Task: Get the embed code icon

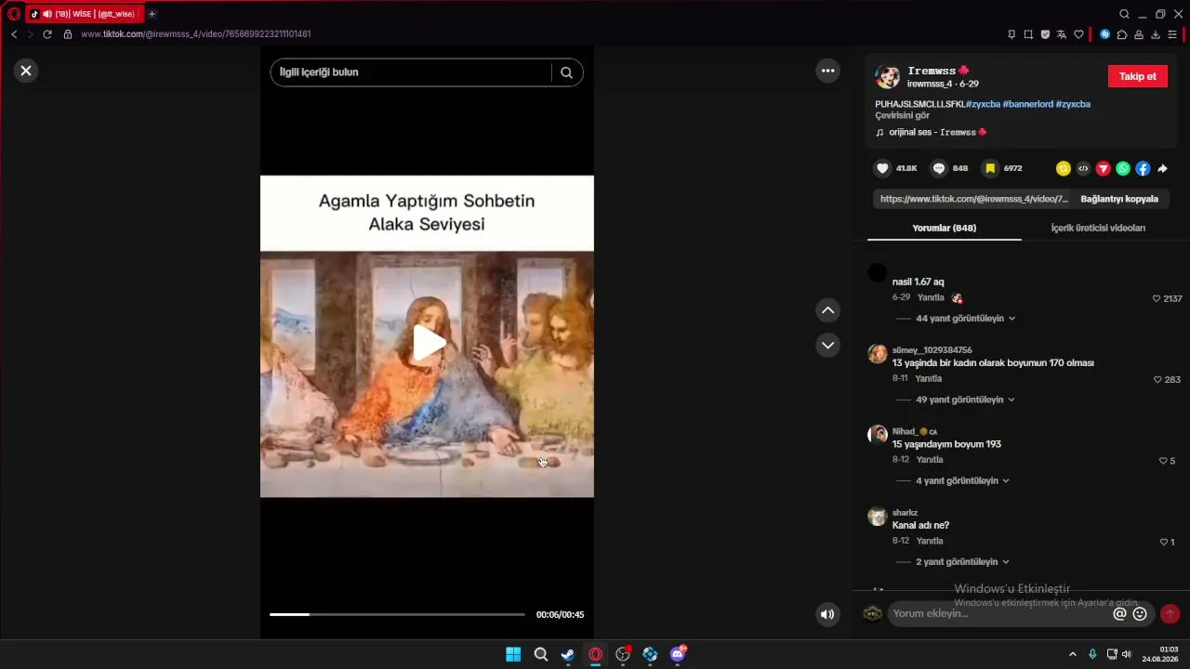Action: click(x=1083, y=168)
